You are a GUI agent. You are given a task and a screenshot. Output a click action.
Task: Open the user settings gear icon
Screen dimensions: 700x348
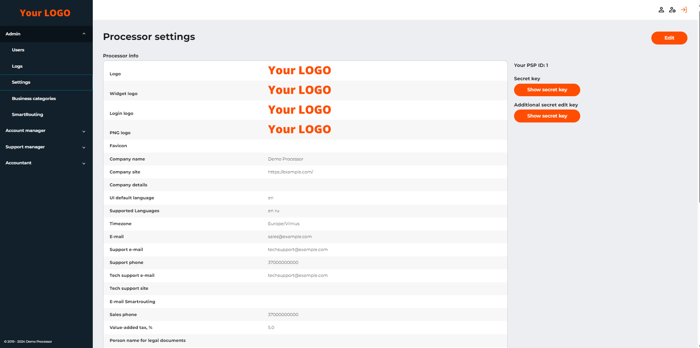point(672,10)
